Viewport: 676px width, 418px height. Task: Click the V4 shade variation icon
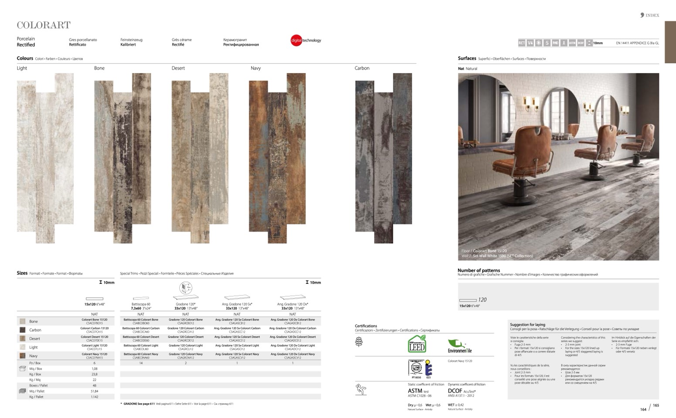point(530,43)
